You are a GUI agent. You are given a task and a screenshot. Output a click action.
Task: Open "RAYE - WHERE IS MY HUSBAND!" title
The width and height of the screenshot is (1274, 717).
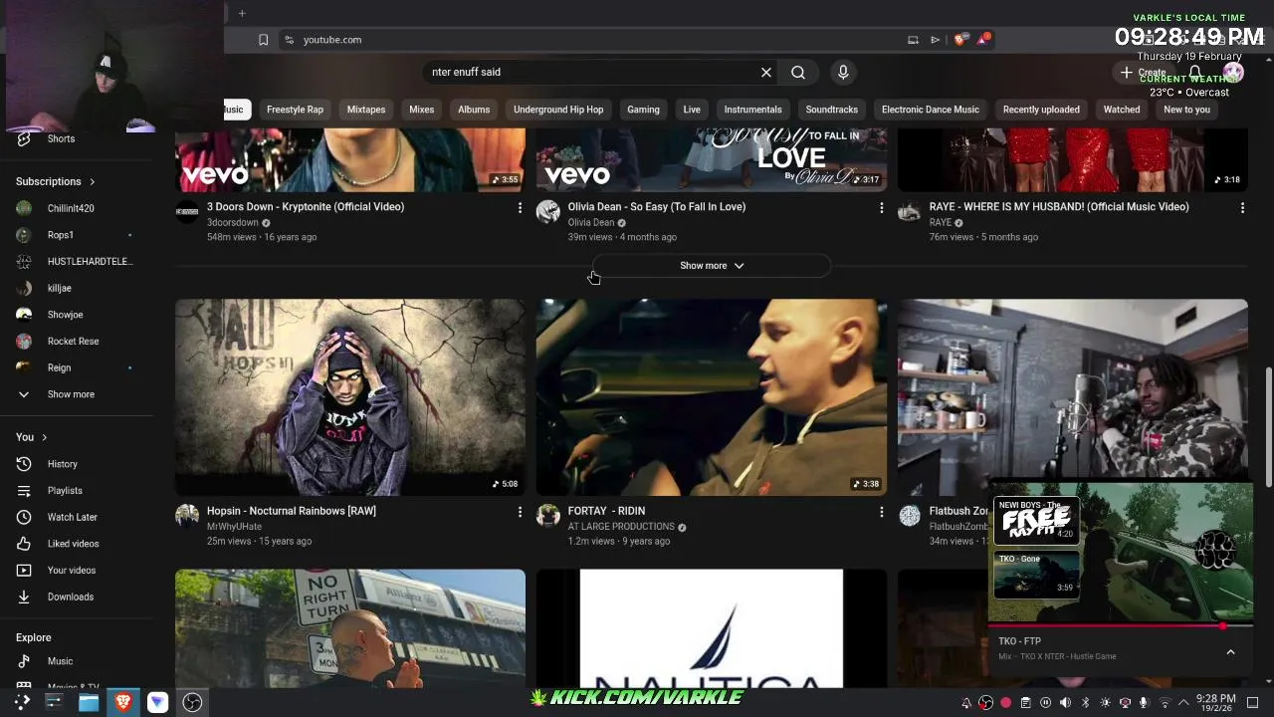[x=1059, y=207]
